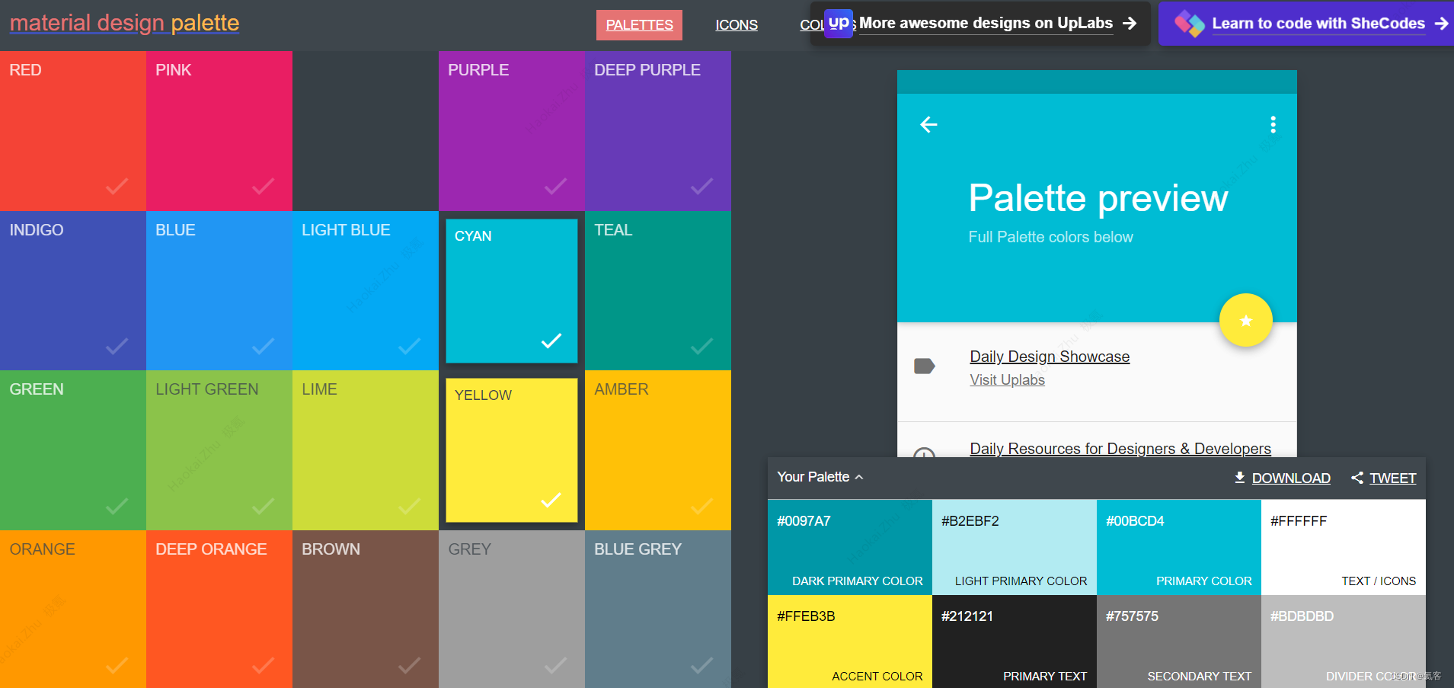Open the three-dot overflow menu in preview
This screenshot has height=688, width=1454.
(1273, 124)
